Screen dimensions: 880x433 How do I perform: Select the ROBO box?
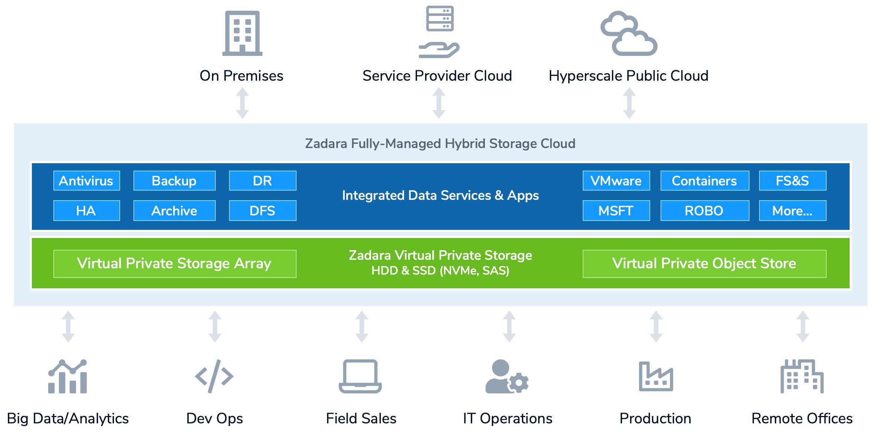tap(705, 211)
